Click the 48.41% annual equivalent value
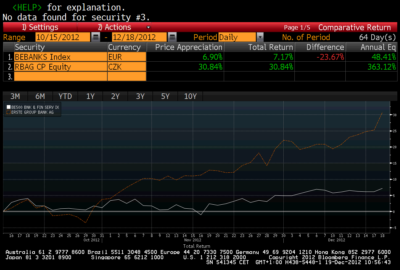 [x=384, y=57]
